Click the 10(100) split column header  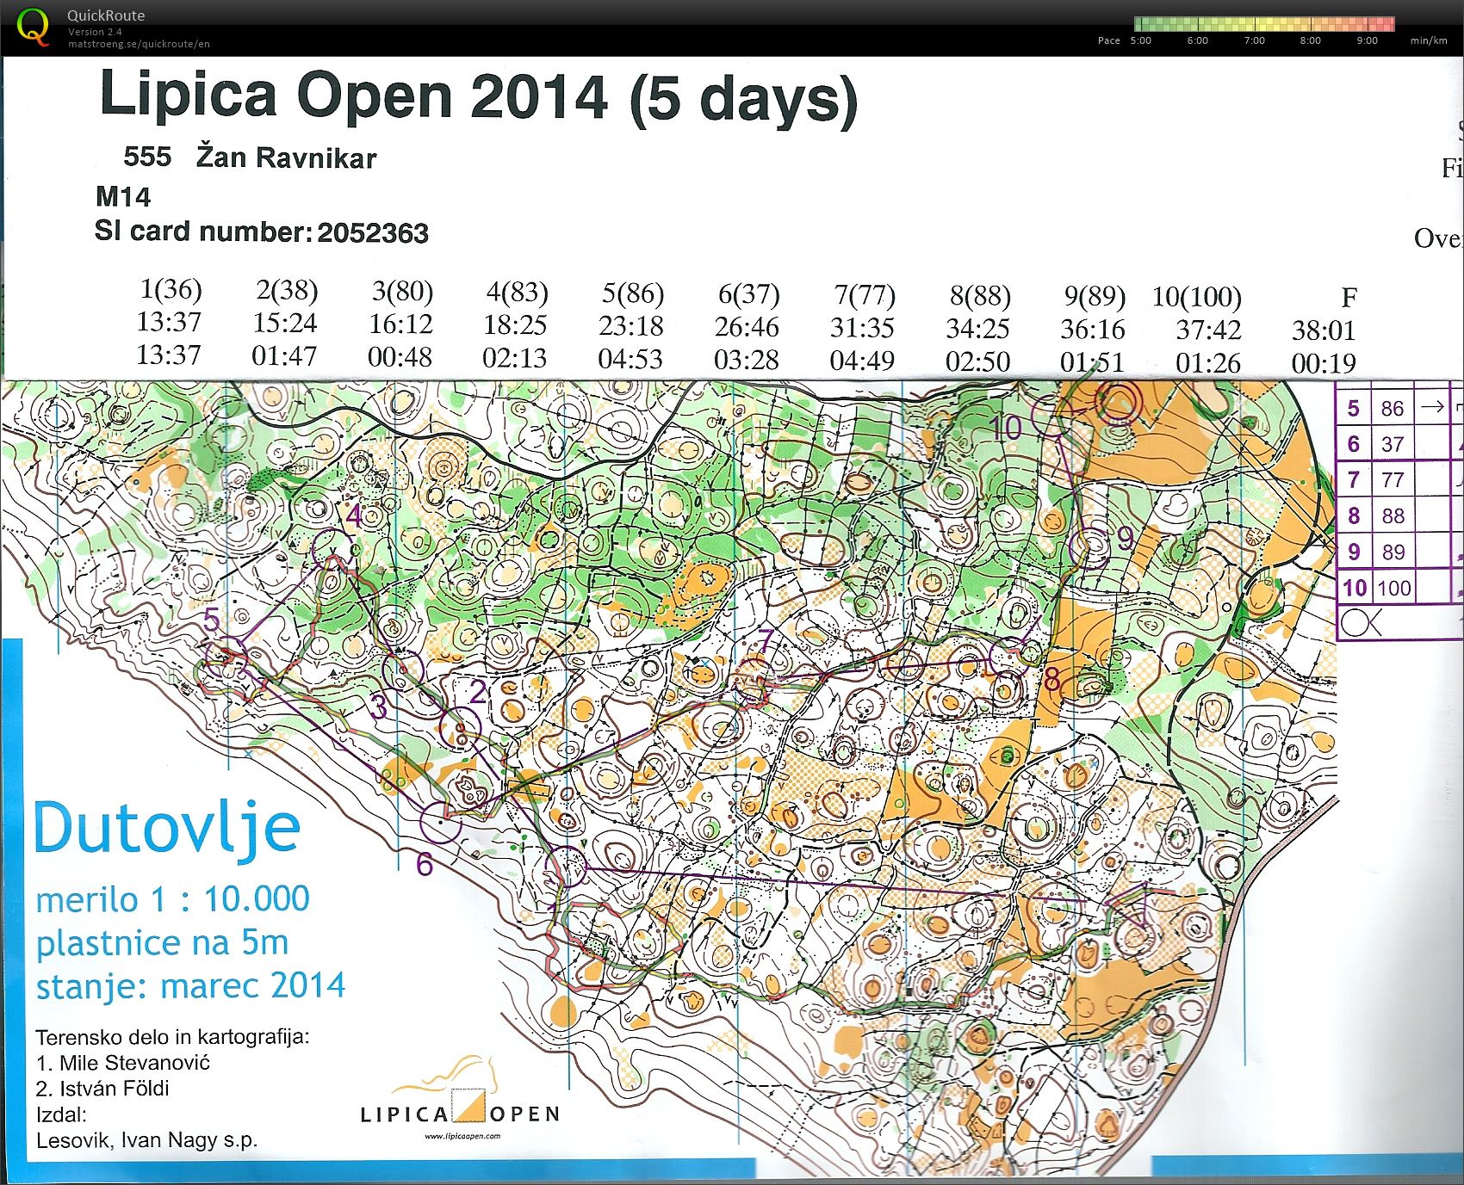click(1197, 298)
